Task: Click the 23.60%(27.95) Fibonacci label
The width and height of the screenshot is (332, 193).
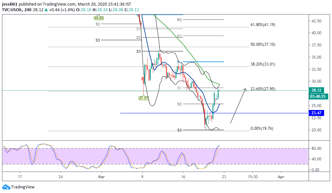Action: click(263, 89)
